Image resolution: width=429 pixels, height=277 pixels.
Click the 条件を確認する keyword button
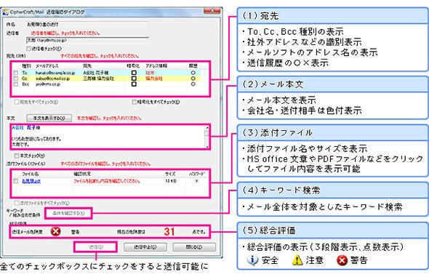(68, 213)
